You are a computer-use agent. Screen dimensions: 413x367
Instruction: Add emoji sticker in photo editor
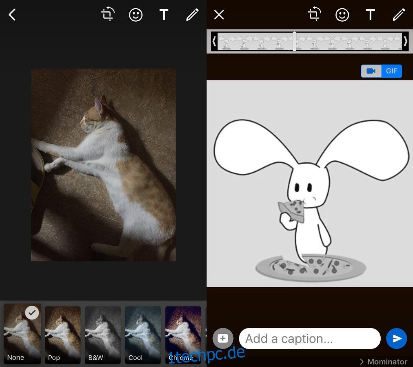136,15
